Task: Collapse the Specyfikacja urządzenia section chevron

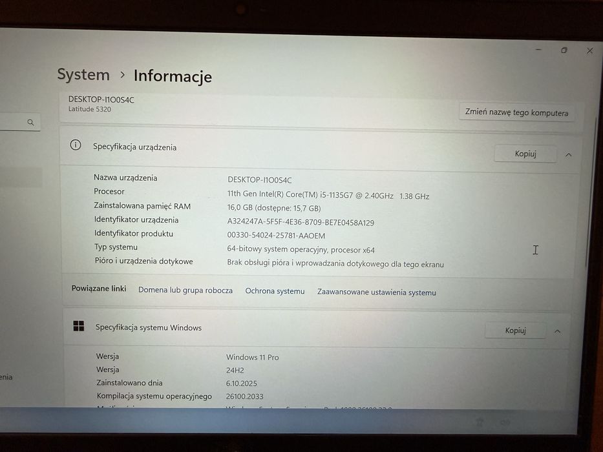Action: click(568, 155)
